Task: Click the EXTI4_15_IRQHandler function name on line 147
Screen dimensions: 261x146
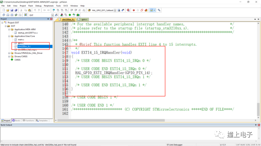Action: pyautogui.click(x=101, y=53)
